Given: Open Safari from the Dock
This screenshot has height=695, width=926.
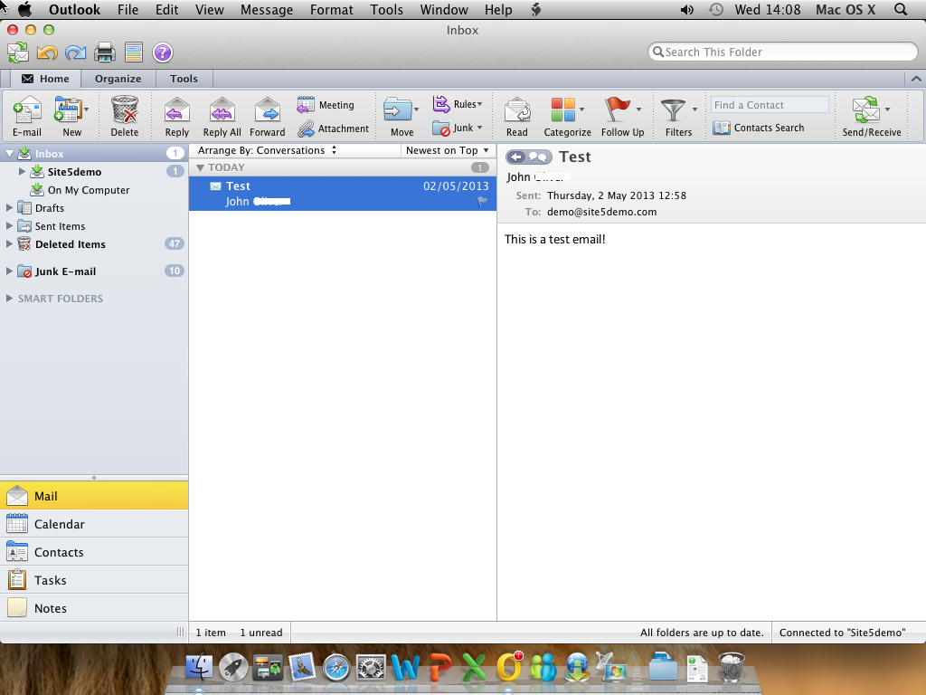Looking at the screenshot, I should click(x=336, y=669).
